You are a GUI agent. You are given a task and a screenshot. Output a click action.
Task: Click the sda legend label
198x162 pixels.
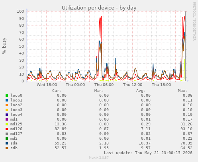14,143
